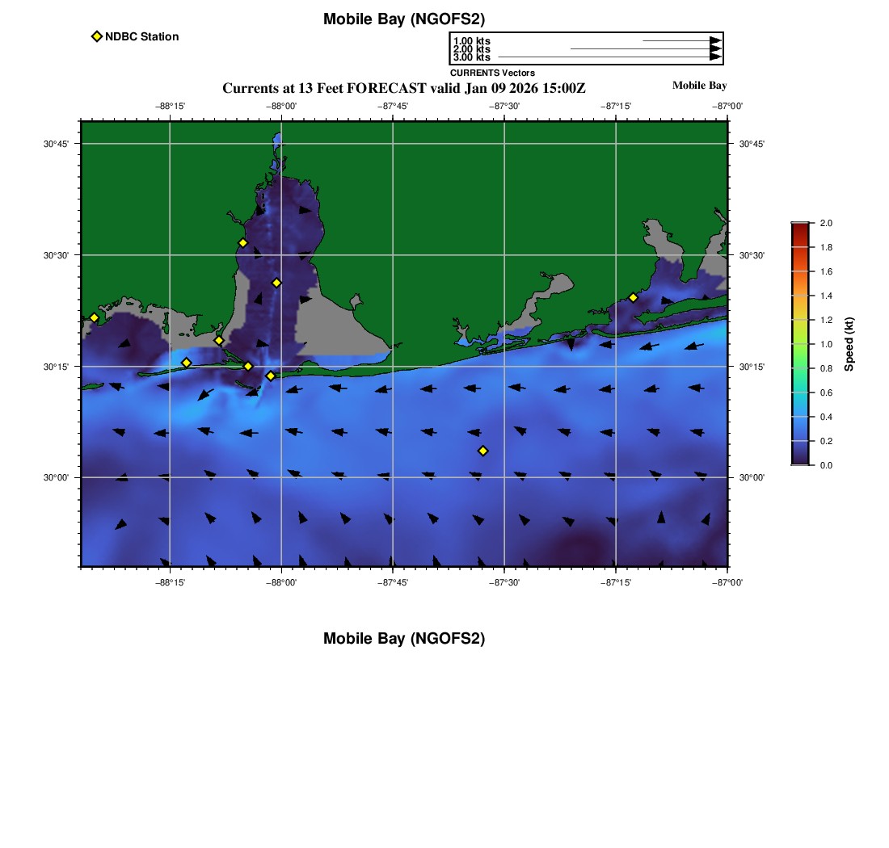Viewport: 889px width, 848px height.
Task: Click the forecast valid time heading text
Action: (x=403, y=88)
